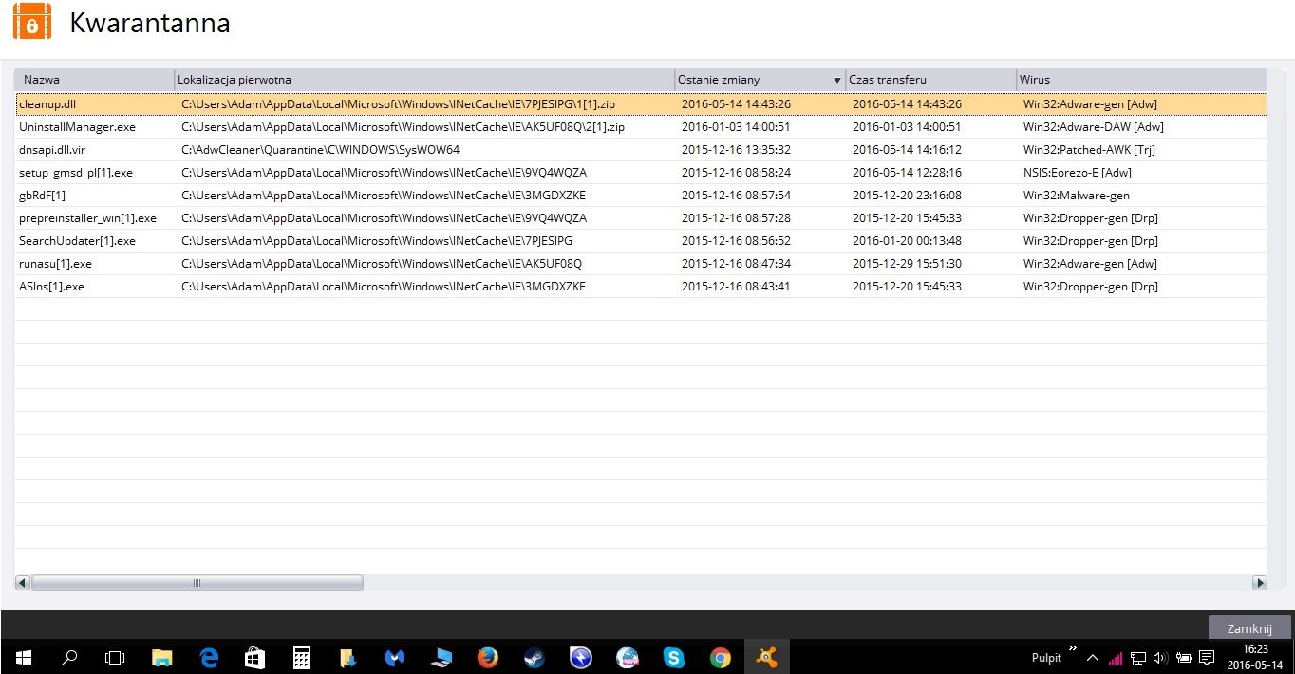Open Skype from the taskbar
This screenshot has width=1295, height=674.
click(x=674, y=657)
